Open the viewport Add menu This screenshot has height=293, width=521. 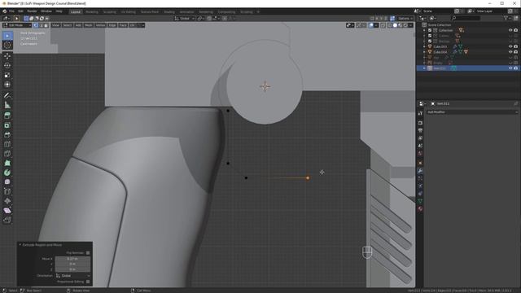78,25
